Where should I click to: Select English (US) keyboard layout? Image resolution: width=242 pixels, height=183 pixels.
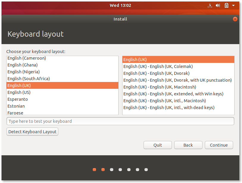62,92
